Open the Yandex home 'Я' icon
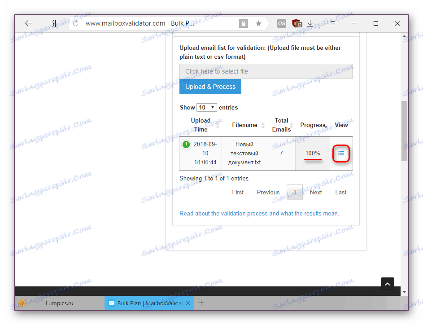 coord(54,23)
